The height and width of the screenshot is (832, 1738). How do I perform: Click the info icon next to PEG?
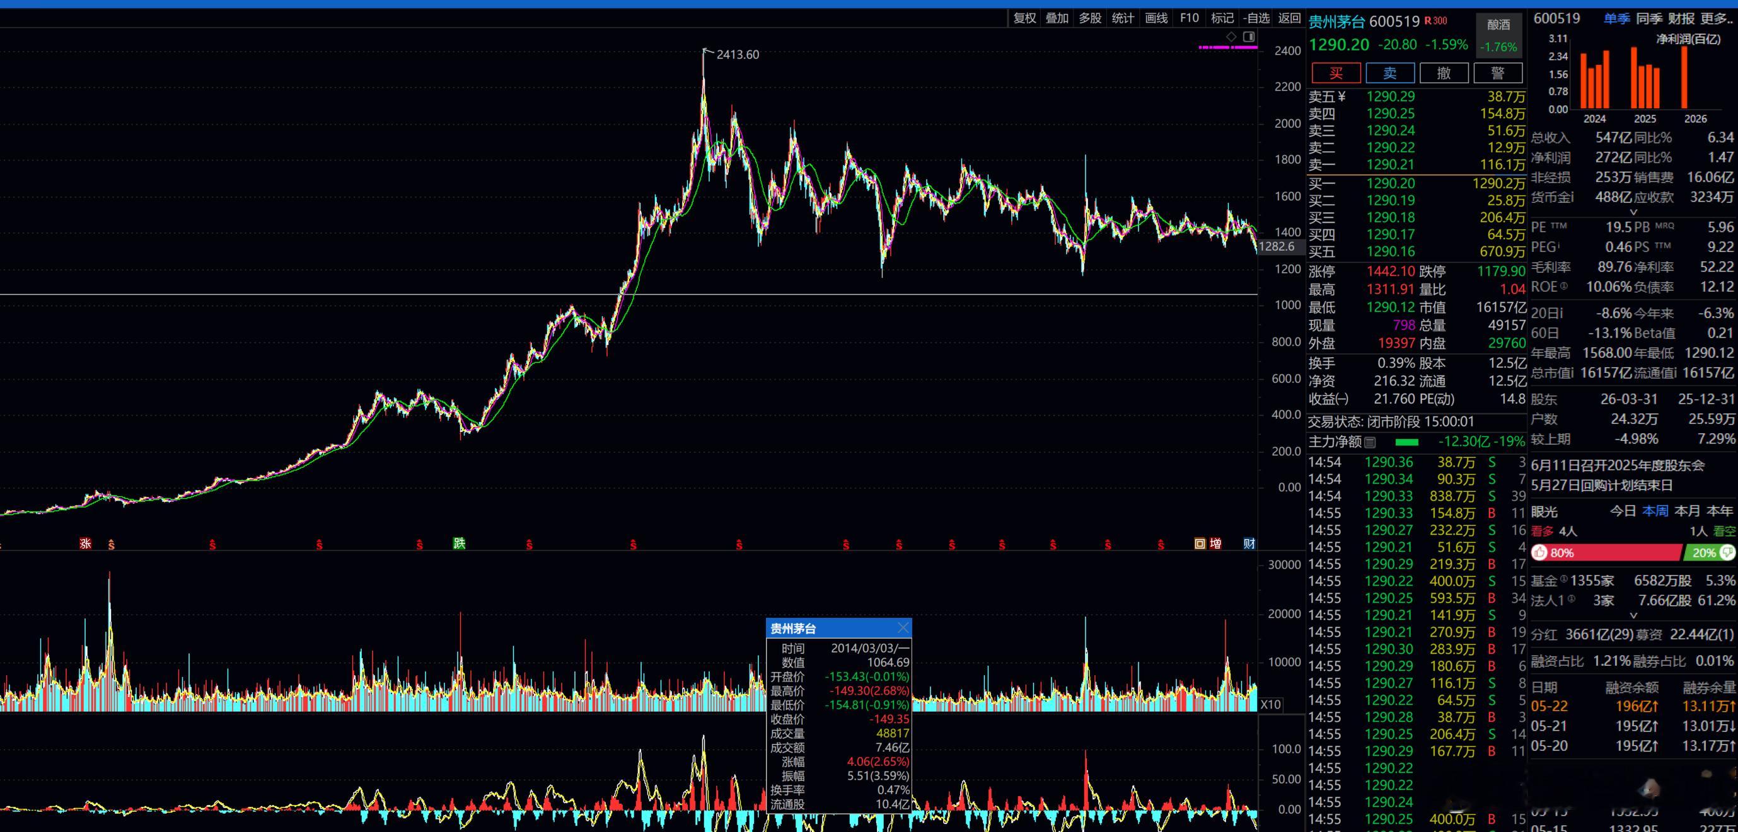point(1558,246)
